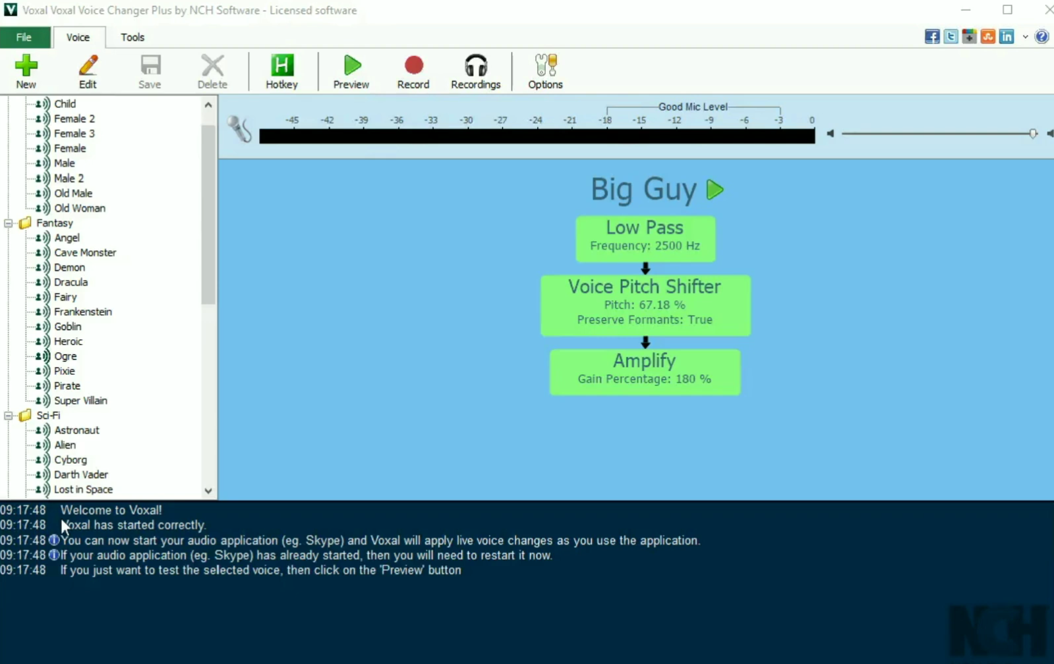Select the Child voice
Viewport: 1054px width, 664px height.
pyautogui.click(x=65, y=104)
